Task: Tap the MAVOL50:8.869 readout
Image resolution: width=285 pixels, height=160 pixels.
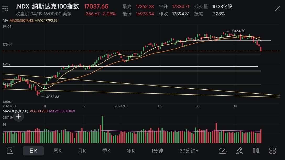Action: [62, 111]
